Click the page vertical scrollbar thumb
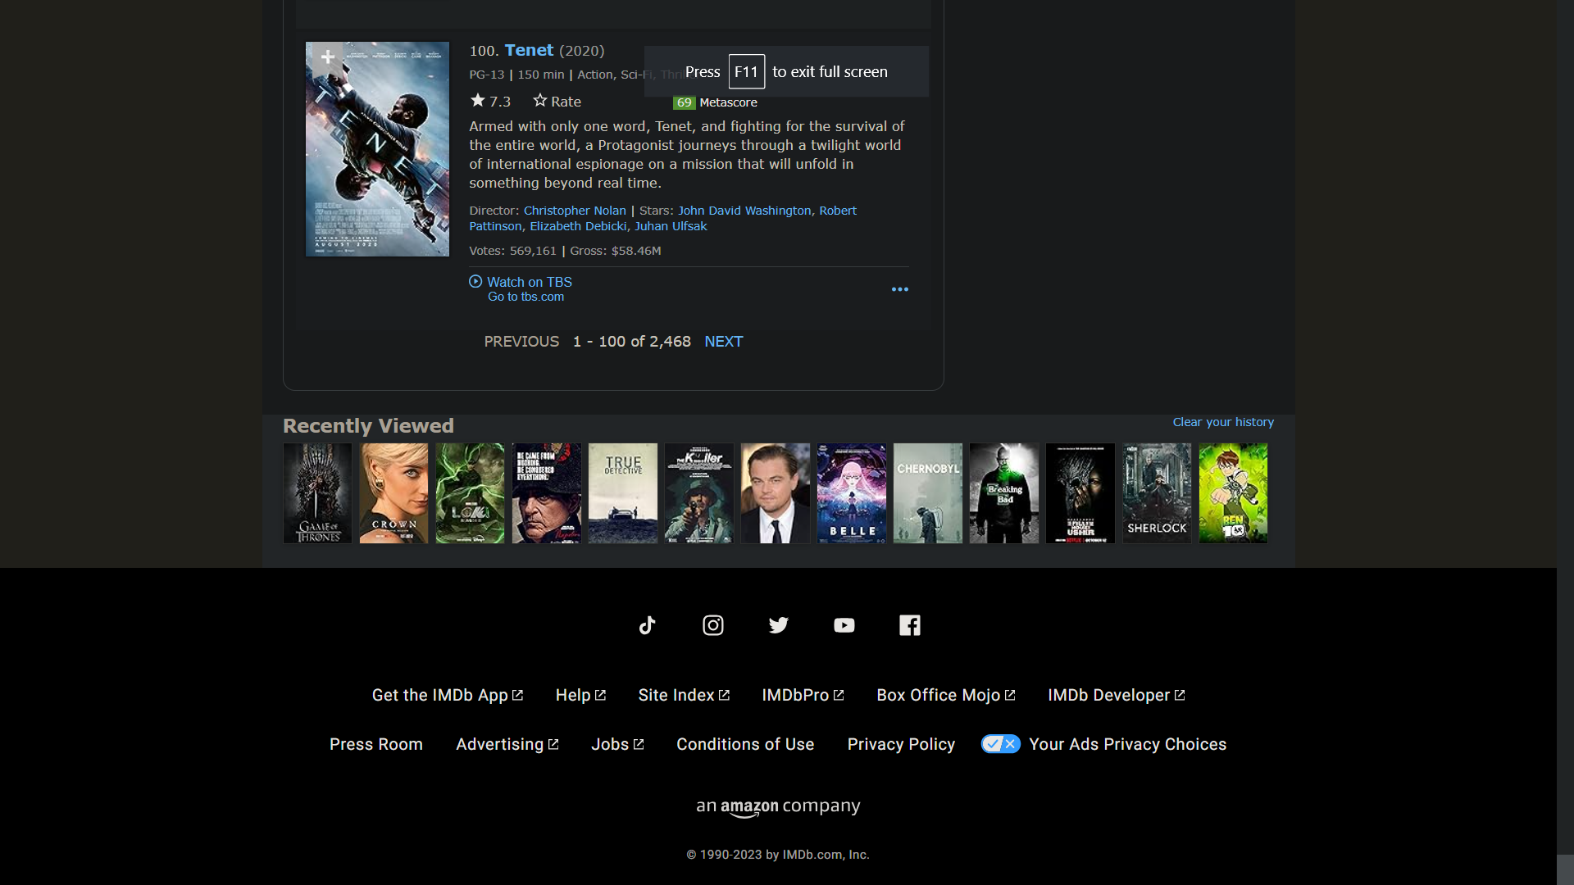 (x=1565, y=869)
